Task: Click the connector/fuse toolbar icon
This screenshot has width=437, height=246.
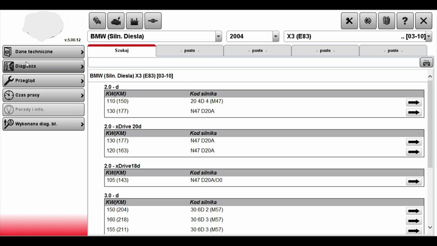Action: tap(153, 21)
